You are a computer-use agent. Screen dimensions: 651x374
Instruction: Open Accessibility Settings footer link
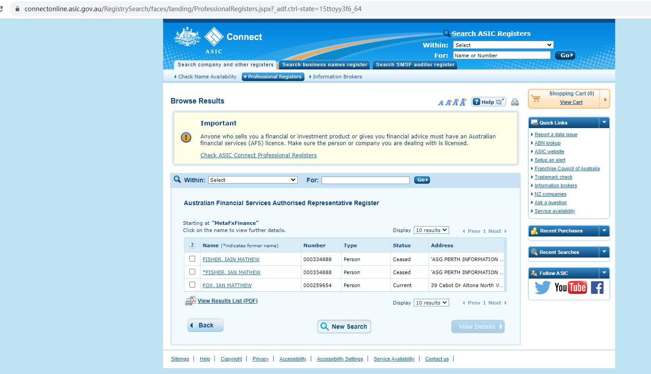pyautogui.click(x=340, y=359)
